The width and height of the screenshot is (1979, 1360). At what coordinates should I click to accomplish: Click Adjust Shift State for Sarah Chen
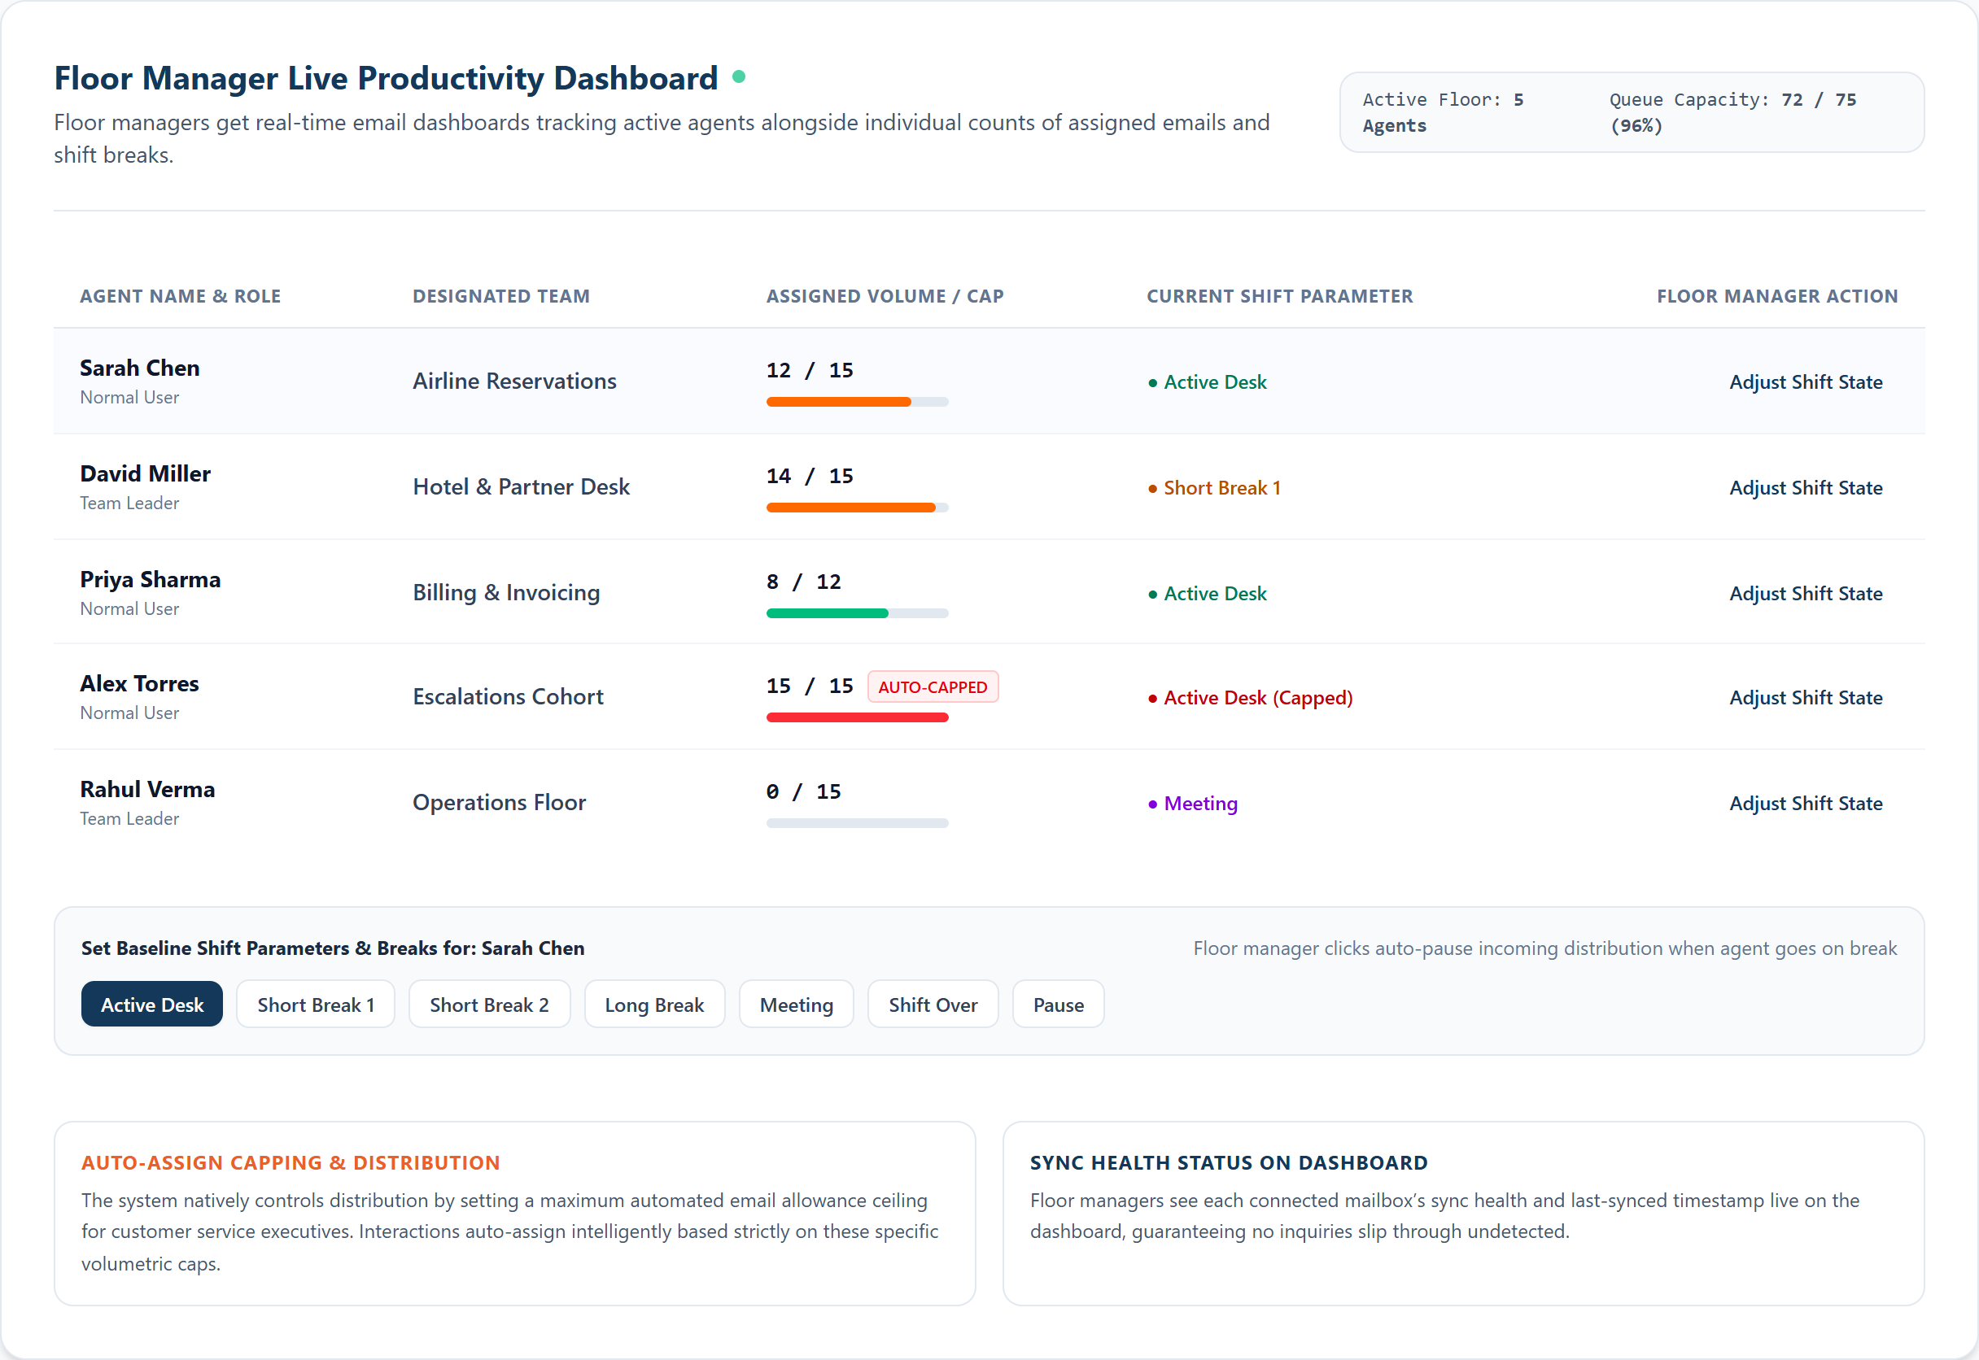[x=1805, y=381]
